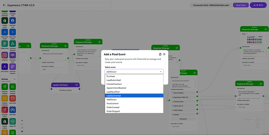This screenshot has height=135, width=269.
Task: Insert a Response message action
Action: (x=5, y=87)
